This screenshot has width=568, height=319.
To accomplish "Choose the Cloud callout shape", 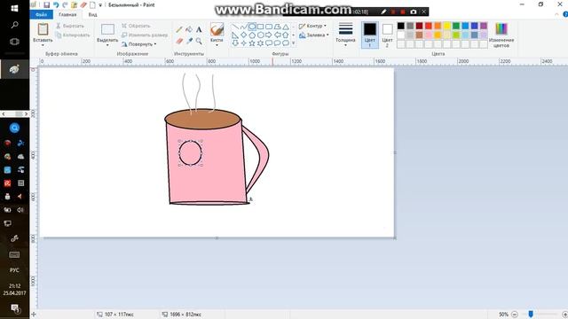I will coord(286,43).
